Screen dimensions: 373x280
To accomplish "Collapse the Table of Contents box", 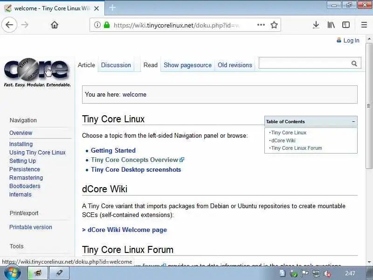I will (353, 121).
